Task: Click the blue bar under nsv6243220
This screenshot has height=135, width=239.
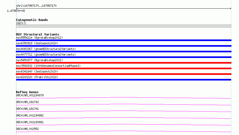Action: point(124,80)
